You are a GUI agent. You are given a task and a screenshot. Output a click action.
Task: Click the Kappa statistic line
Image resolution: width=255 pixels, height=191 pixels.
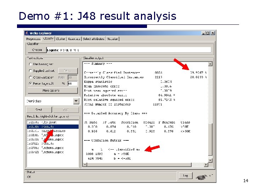[128, 82]
